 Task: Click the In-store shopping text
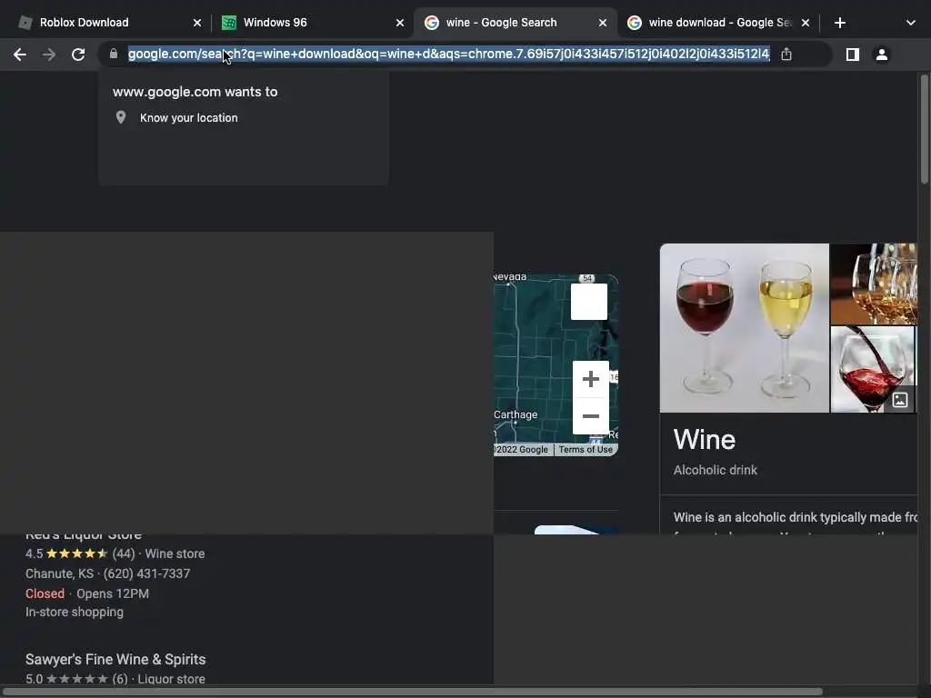point(75,612)
